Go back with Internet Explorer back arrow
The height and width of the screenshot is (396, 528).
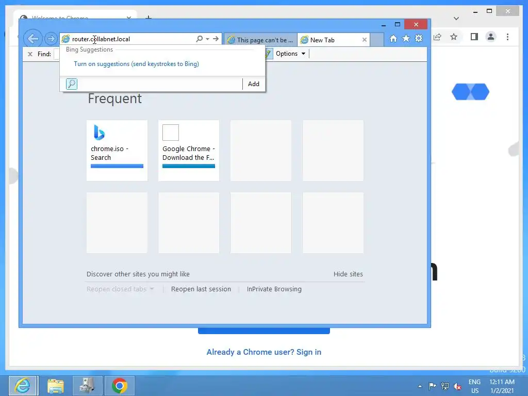[32, 39]
